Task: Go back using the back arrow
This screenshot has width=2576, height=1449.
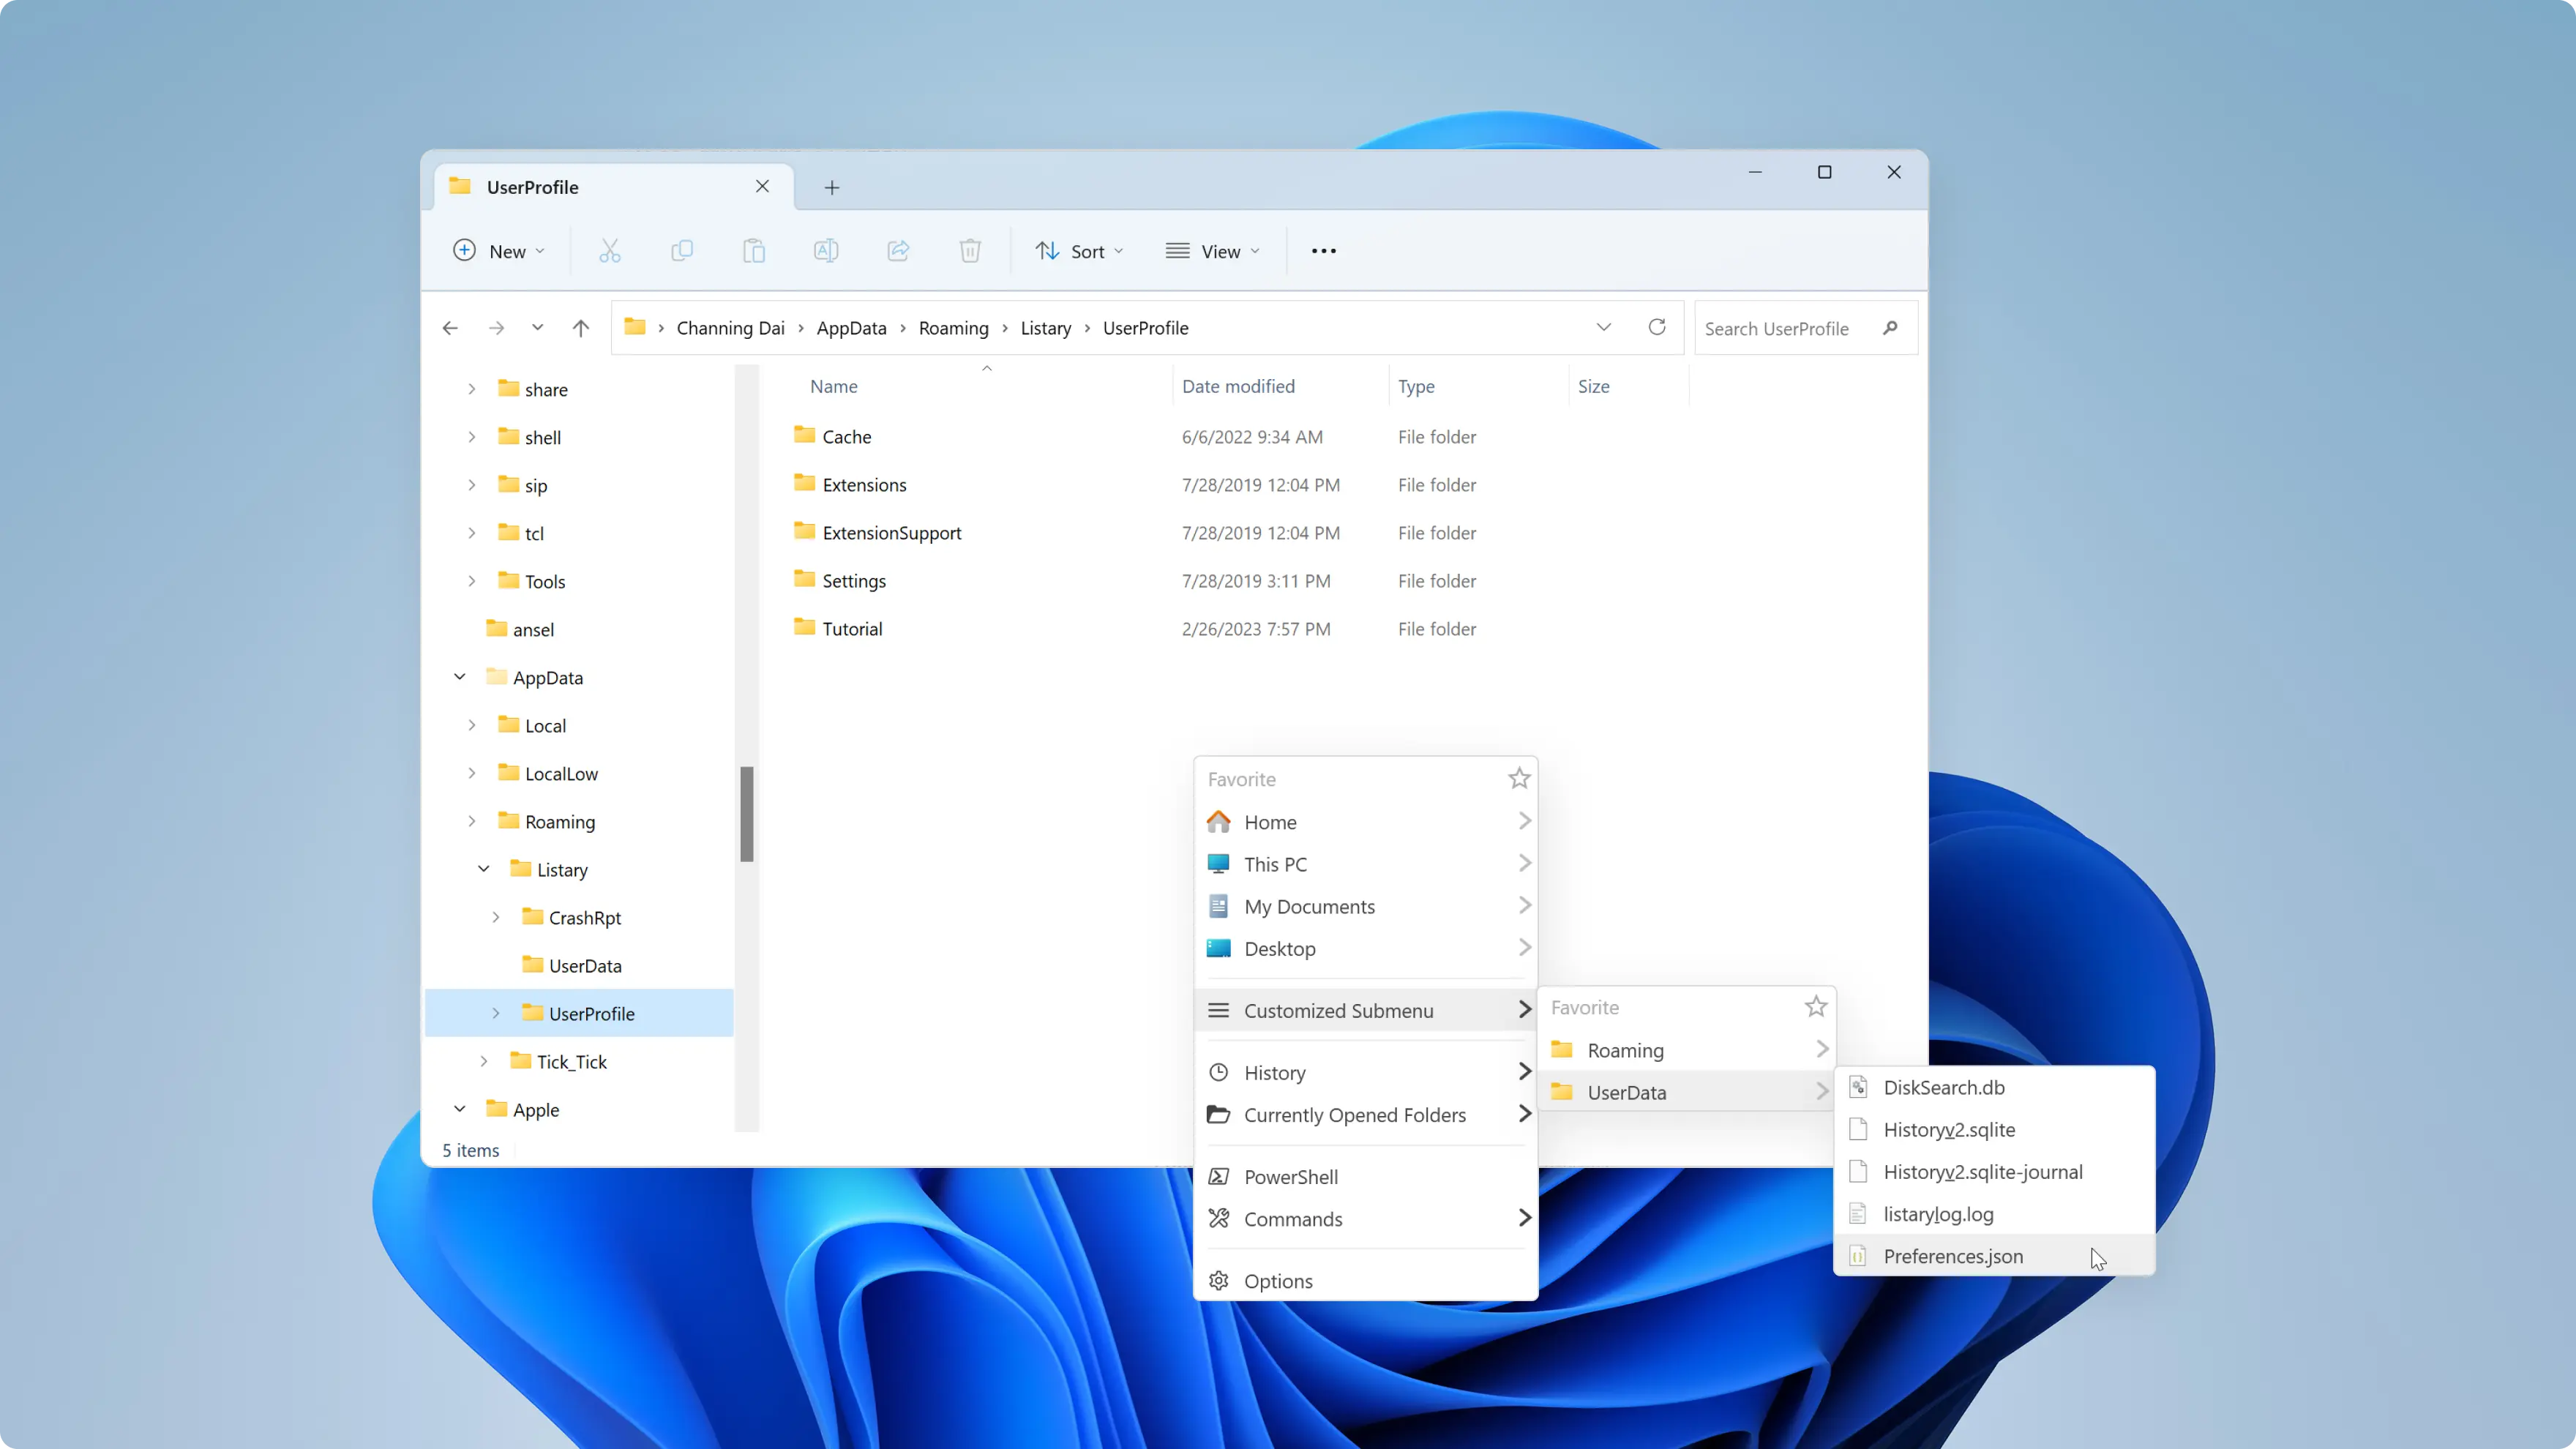Action: [450, 328]
